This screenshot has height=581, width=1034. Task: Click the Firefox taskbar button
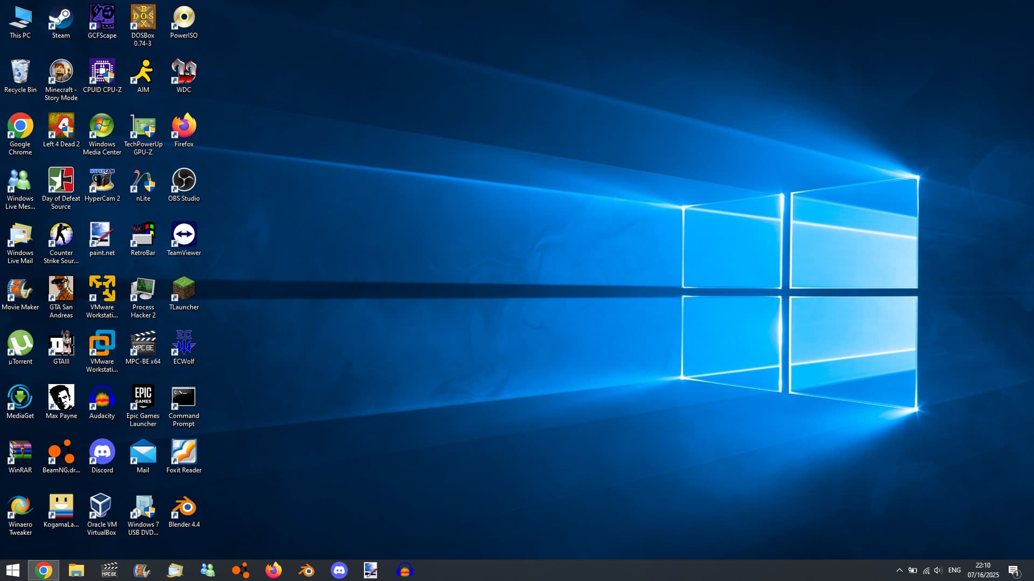click(274, 570)
